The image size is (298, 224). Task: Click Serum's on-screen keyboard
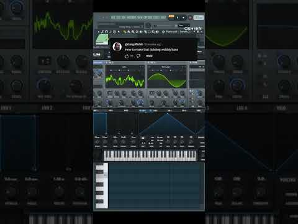coord(150,156)
